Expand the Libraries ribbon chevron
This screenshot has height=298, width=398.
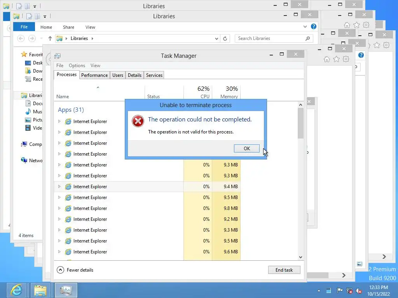coord(305,27)
